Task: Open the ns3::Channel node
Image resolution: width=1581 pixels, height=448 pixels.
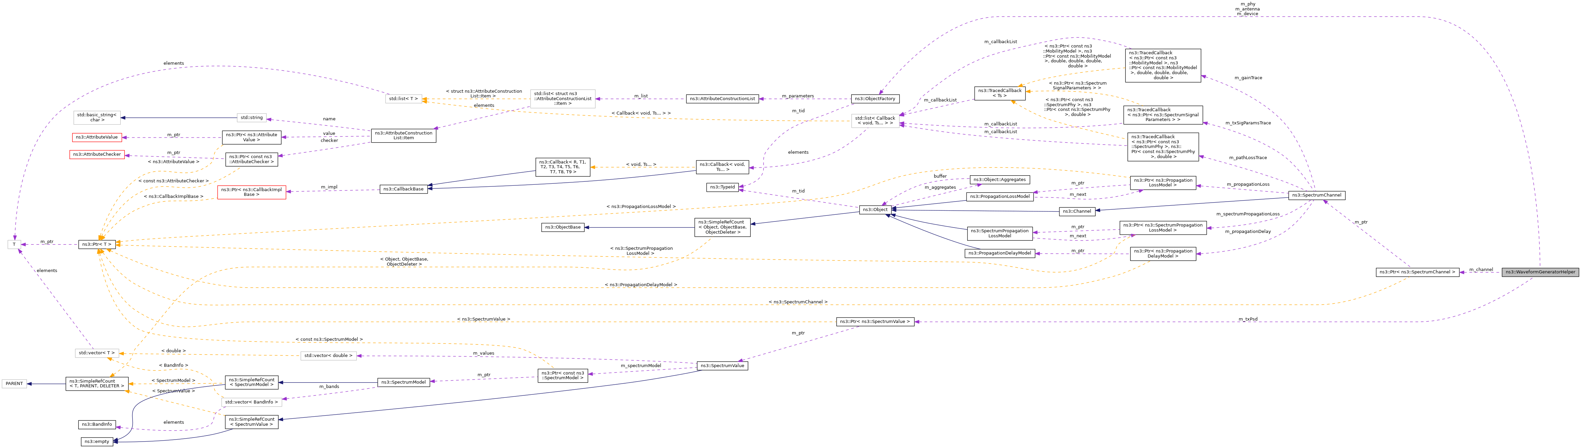Action: (1076, 212)
